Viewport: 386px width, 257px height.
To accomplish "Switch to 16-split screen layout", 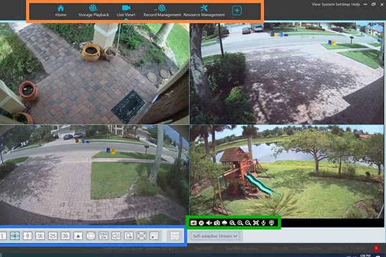I will click(x=40, y=236).
